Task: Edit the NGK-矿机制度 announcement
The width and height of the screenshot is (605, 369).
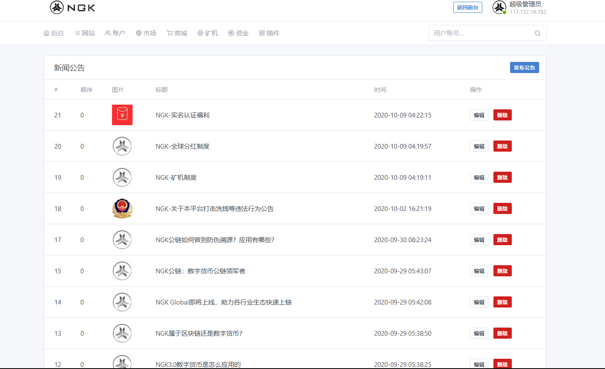Action: [x=479, y=177]
